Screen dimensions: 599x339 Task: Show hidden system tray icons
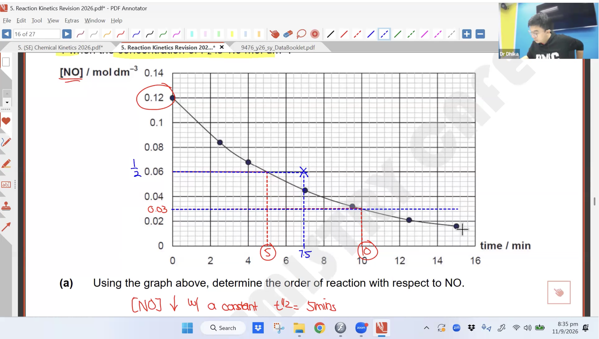[426, 328]
